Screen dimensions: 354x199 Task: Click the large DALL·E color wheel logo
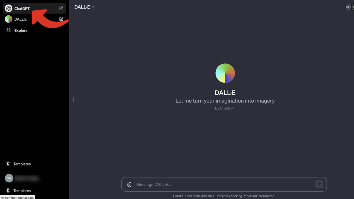225,73
